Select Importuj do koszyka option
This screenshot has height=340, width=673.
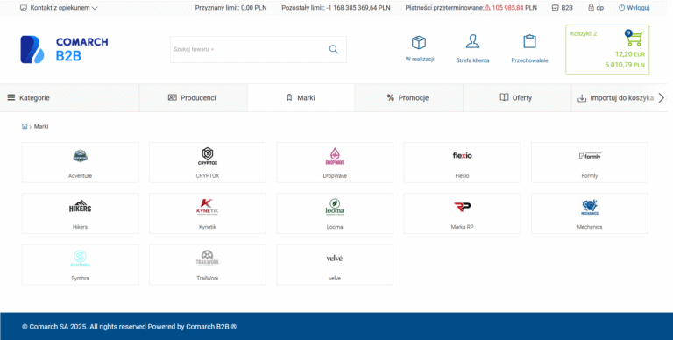click(x=615, y=98)
